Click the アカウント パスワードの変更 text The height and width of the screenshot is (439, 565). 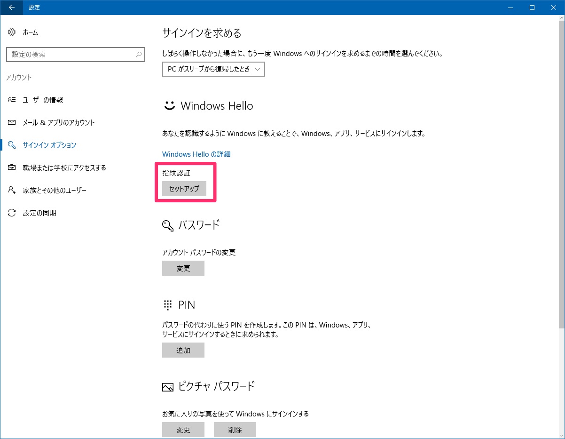point(199,253)
